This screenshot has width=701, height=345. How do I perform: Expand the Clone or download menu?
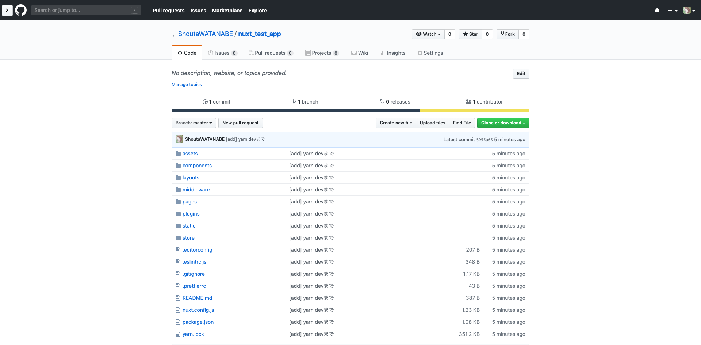503,123
